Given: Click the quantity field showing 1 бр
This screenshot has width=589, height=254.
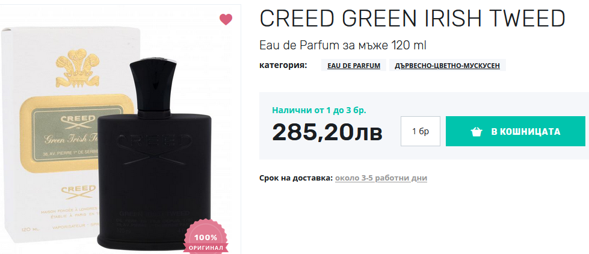Looking at the screenshot, I should point(421,131).
